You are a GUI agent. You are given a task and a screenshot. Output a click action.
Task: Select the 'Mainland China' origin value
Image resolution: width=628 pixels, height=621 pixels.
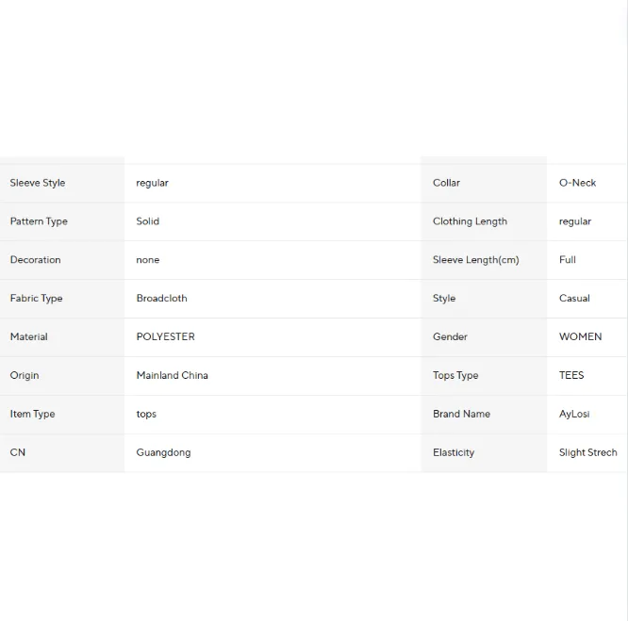173,375
